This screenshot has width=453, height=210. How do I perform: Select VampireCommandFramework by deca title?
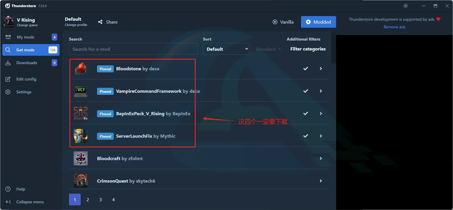pyautogui.click(x=158, y=91)
